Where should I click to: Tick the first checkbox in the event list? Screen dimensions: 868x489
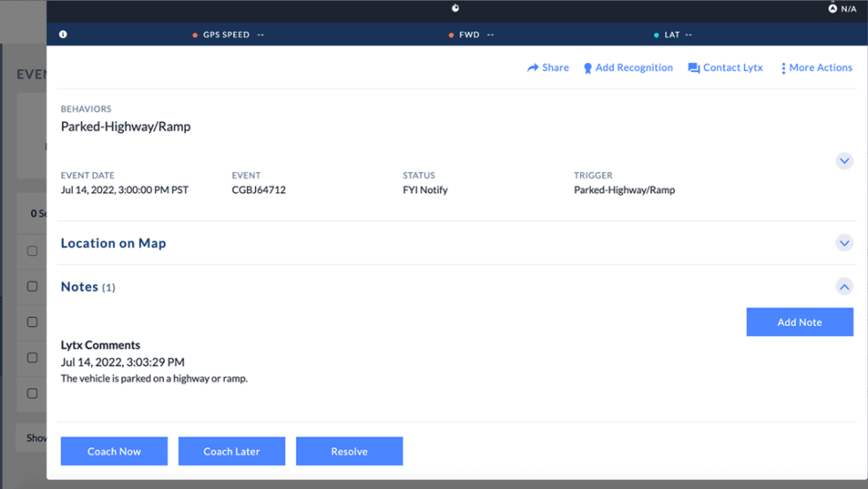click(32, 252)
